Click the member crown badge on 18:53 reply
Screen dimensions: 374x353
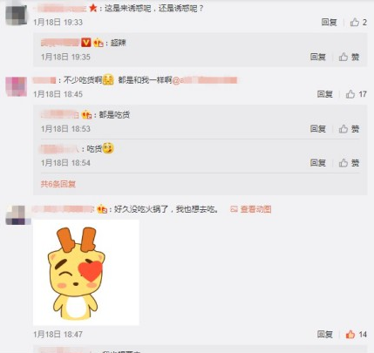(x=86, y=115)
